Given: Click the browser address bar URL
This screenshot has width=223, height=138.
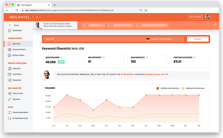Looking at the screenshot, I should [69, 10].
